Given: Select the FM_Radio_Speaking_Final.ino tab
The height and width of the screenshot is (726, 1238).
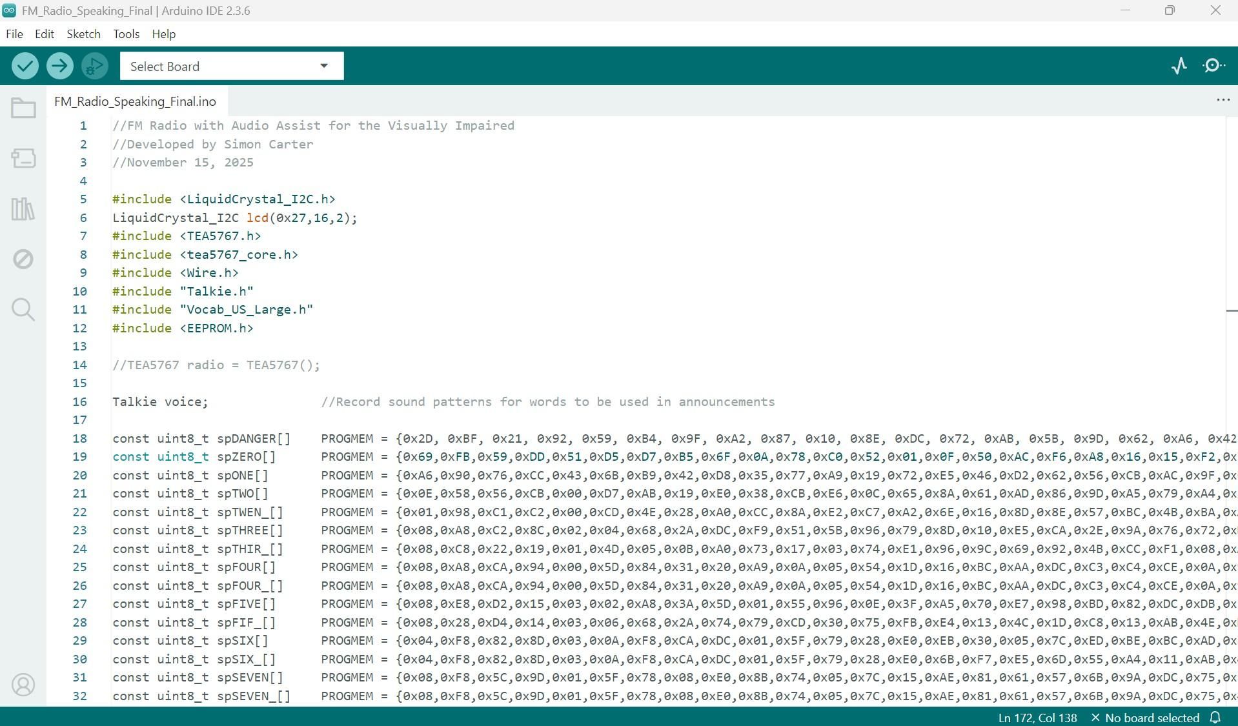Looking at the screenshot, I should (136, 101).
